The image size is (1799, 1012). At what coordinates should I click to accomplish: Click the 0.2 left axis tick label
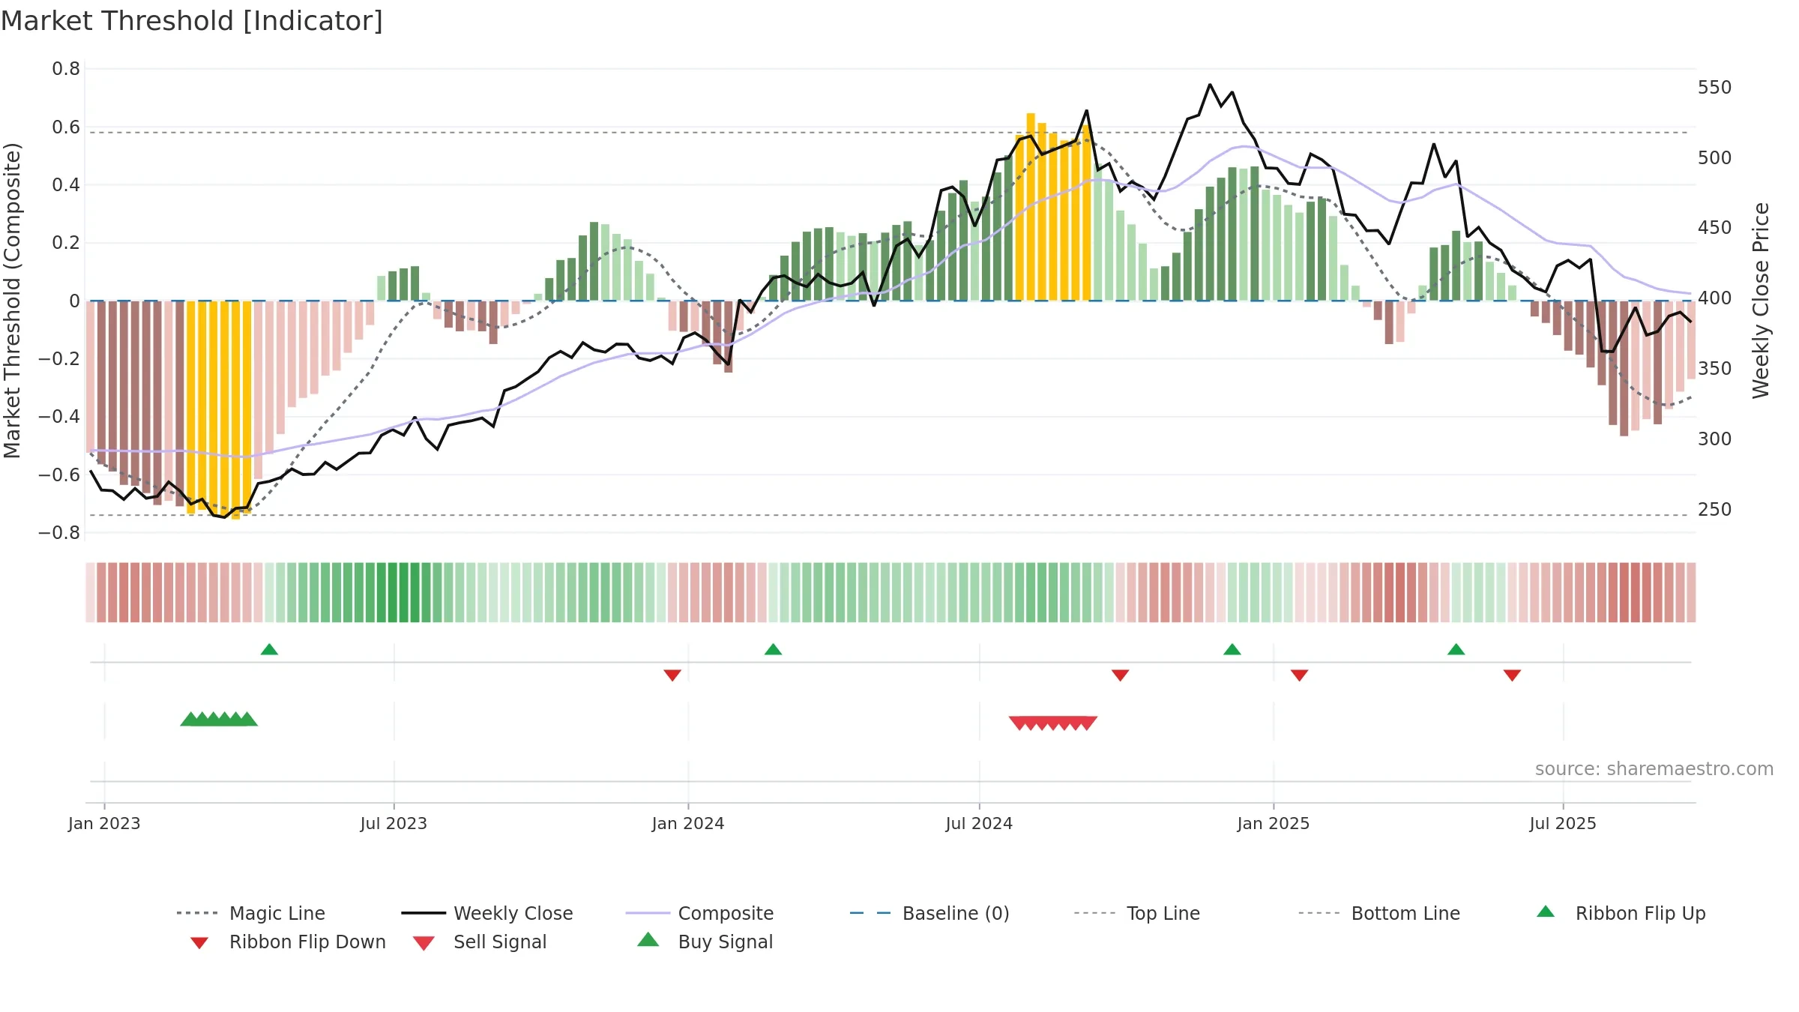point(66,243)
